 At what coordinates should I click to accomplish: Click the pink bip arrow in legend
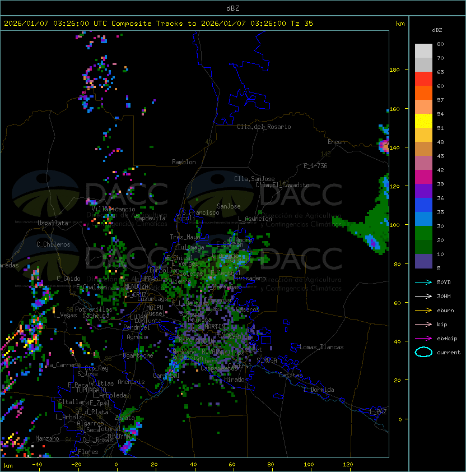coord(423,324)
